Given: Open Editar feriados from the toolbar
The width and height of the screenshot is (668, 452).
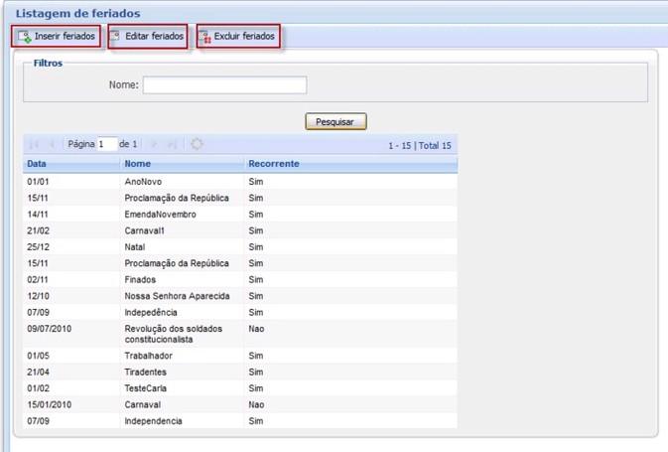Looking at the screenshot, I should [147, 37].
